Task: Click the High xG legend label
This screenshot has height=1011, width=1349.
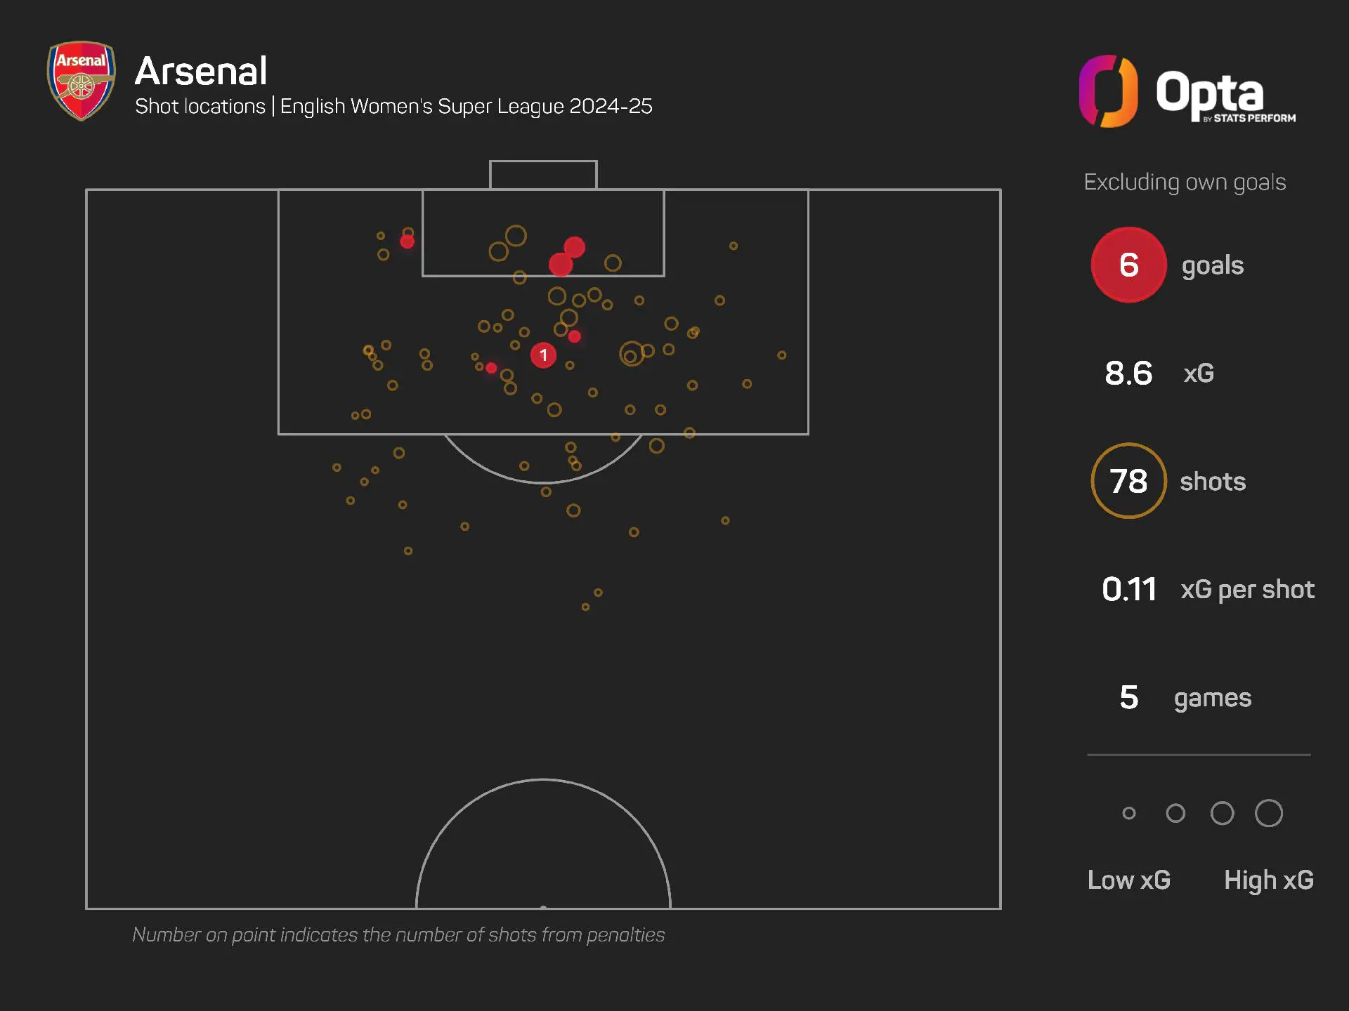Action: [x=1268, y=880]
